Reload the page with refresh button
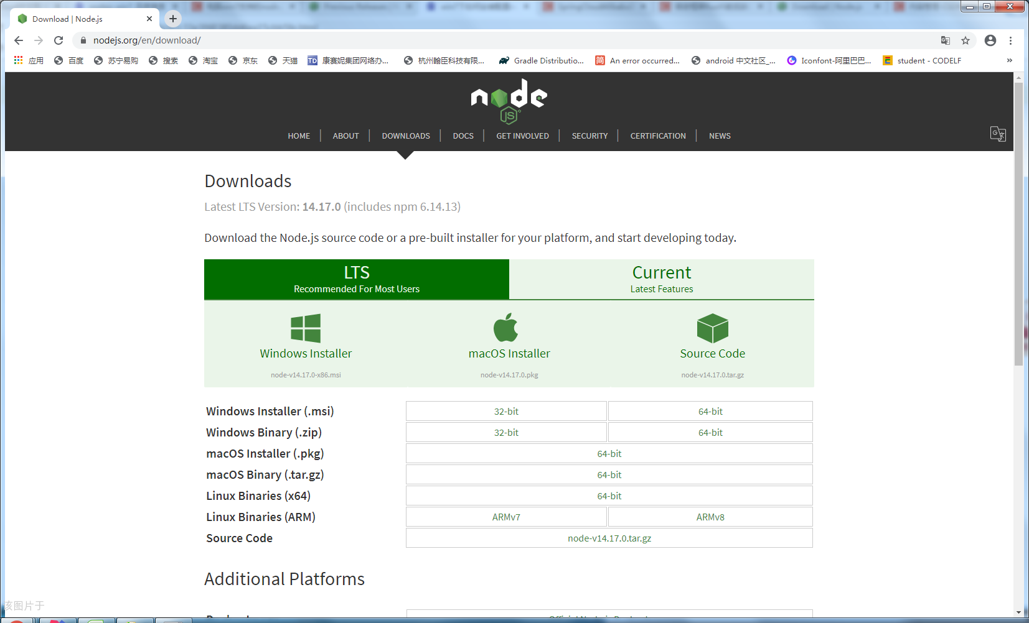This screenshot has width=1029, height=623. click(59, 40)
